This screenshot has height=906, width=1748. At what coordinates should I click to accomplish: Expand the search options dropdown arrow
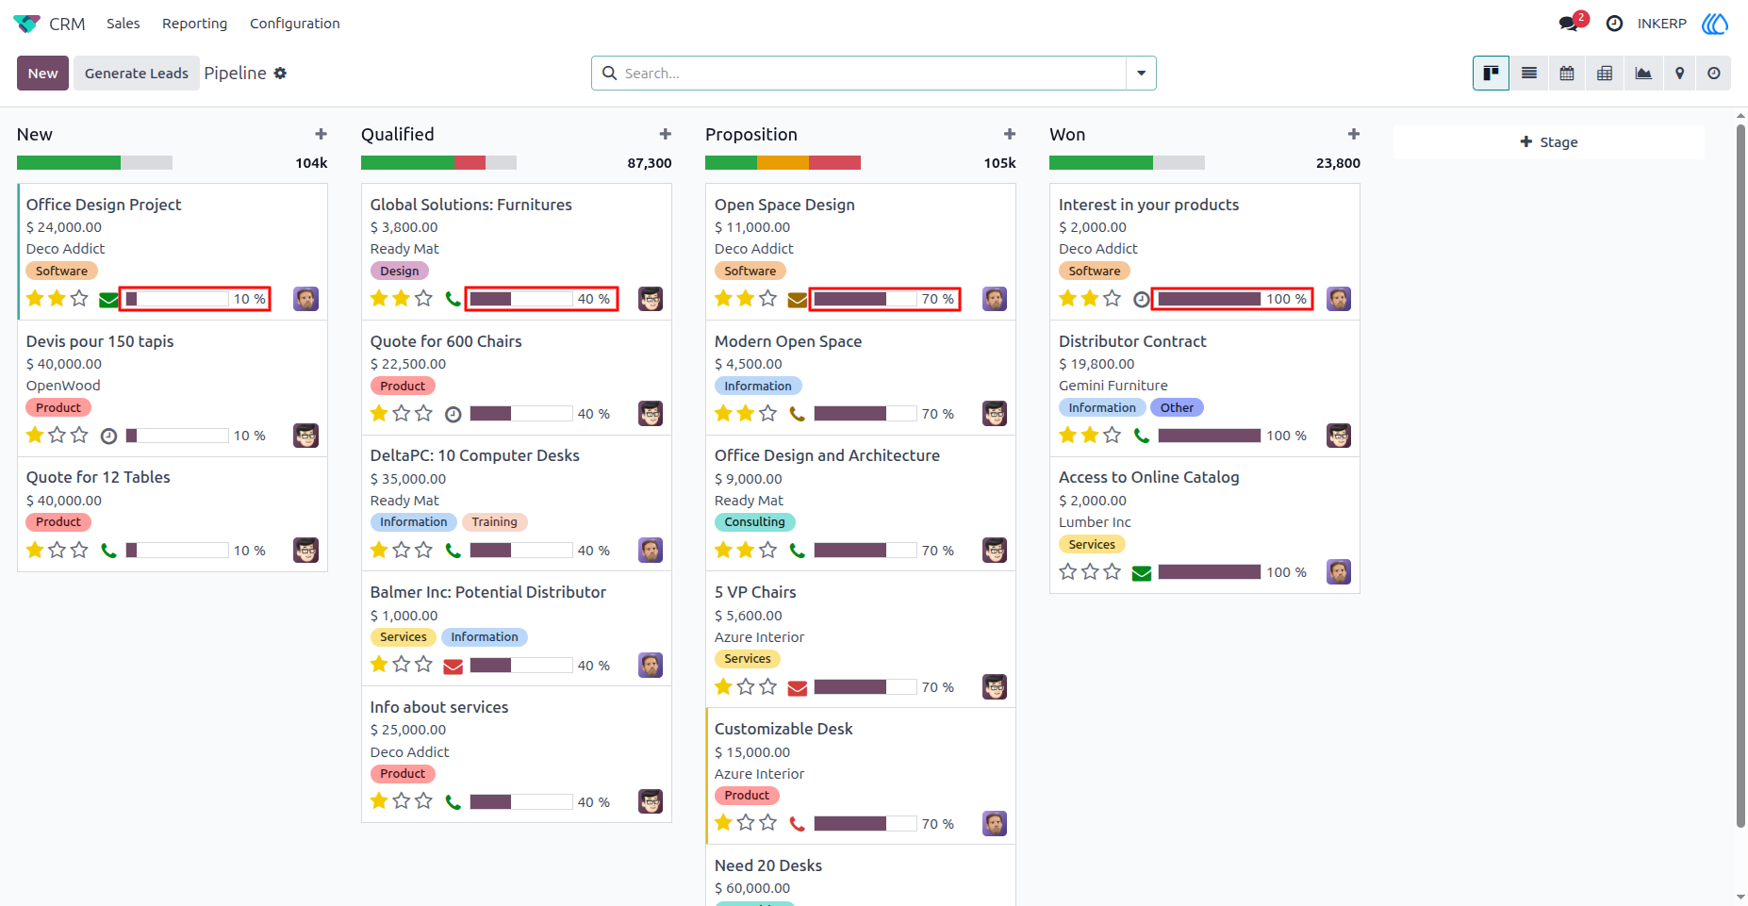(1141, 74)
